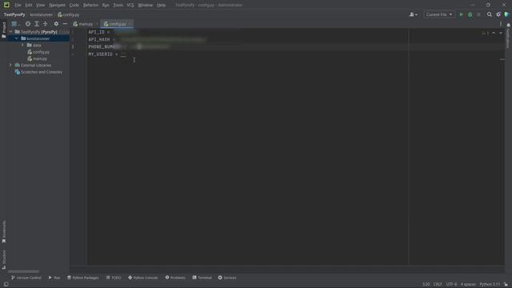Open the Window menu
Image resolution: width=512 pixels, height=288 pixels.
tap(146, 6)
